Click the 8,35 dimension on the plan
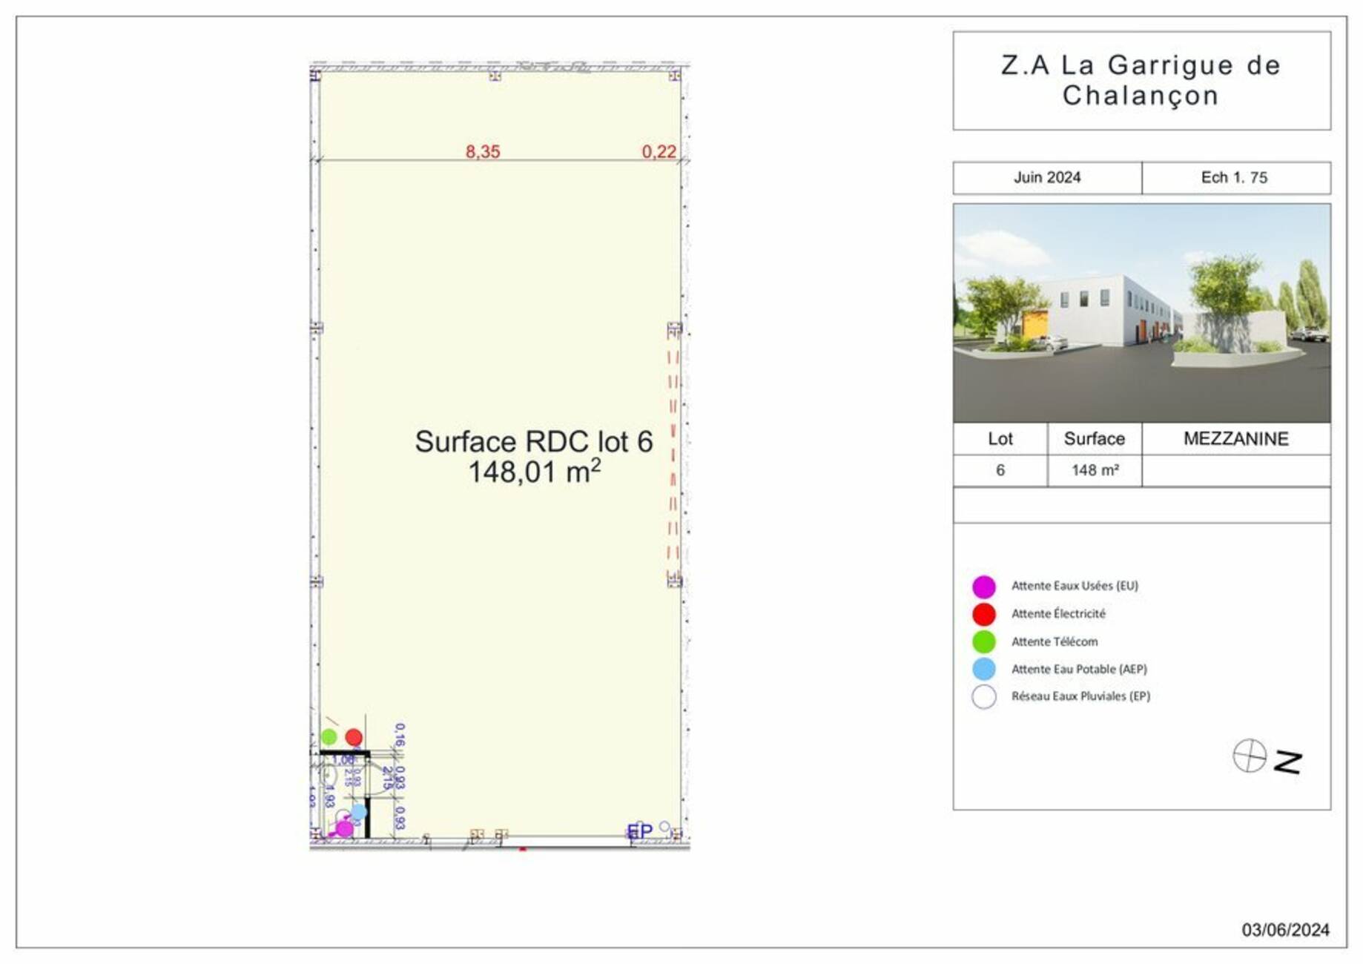The height and width of the screenshot is (964, 1363). coord(483,152)
